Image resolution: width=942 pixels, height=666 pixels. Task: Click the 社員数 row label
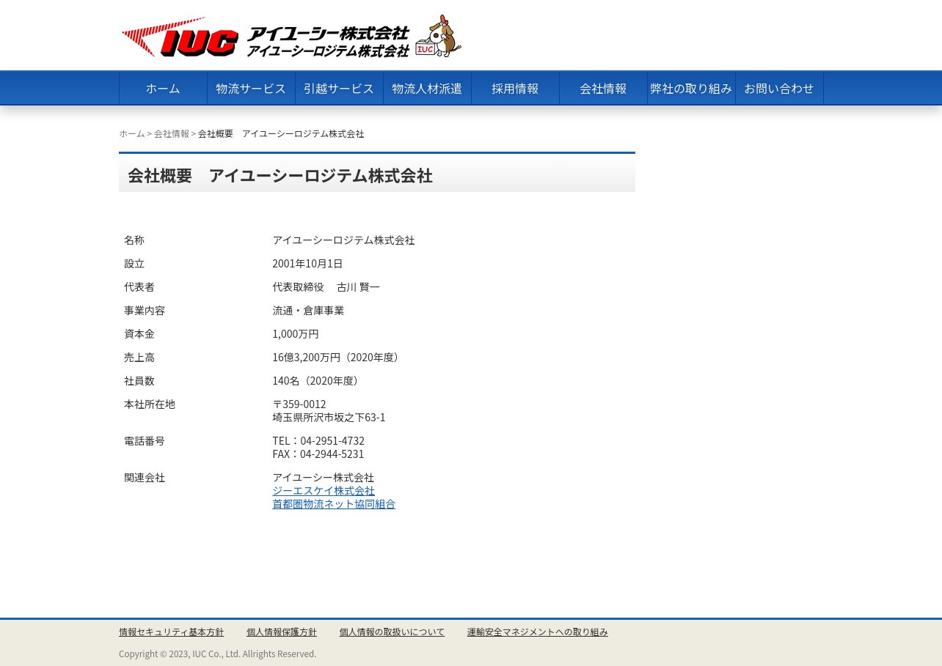(139, 381)
